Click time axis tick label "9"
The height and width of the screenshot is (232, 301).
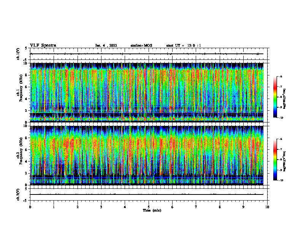(x=243, y=207)
